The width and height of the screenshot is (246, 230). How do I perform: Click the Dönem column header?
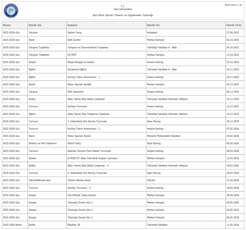pos(15,25)
